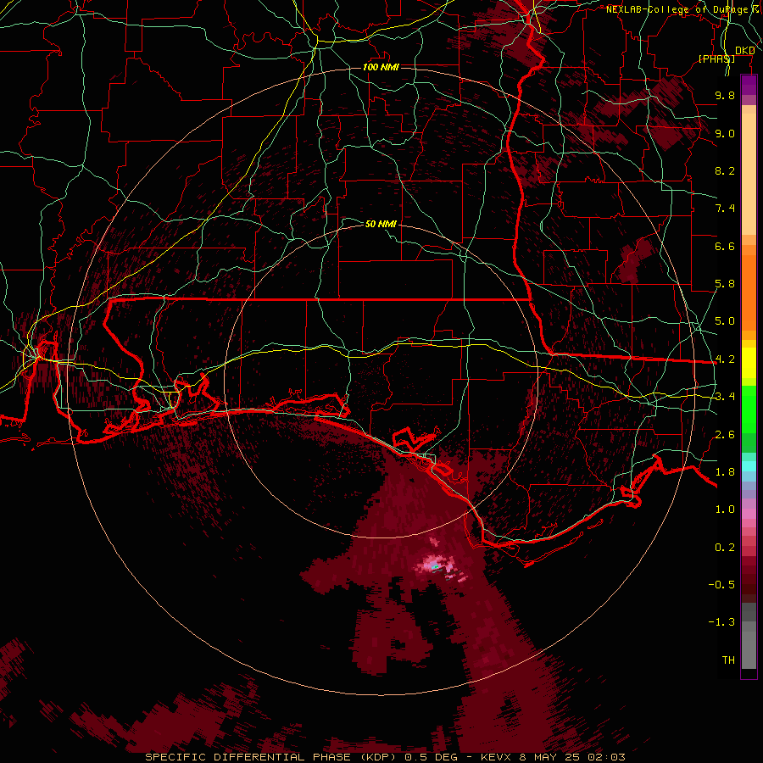The image size is (763, 763).
Task: Pick the yellow band of the color scale
Action: tap(749, 363)
